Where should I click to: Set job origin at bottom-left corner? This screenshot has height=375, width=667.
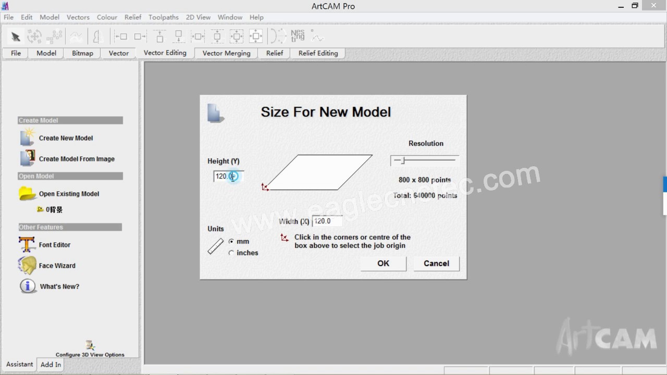(265, 187)
